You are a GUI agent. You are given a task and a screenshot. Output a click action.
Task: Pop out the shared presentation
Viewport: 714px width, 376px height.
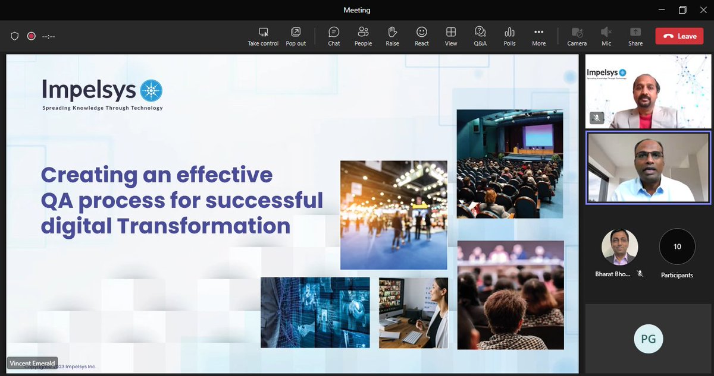295,36
